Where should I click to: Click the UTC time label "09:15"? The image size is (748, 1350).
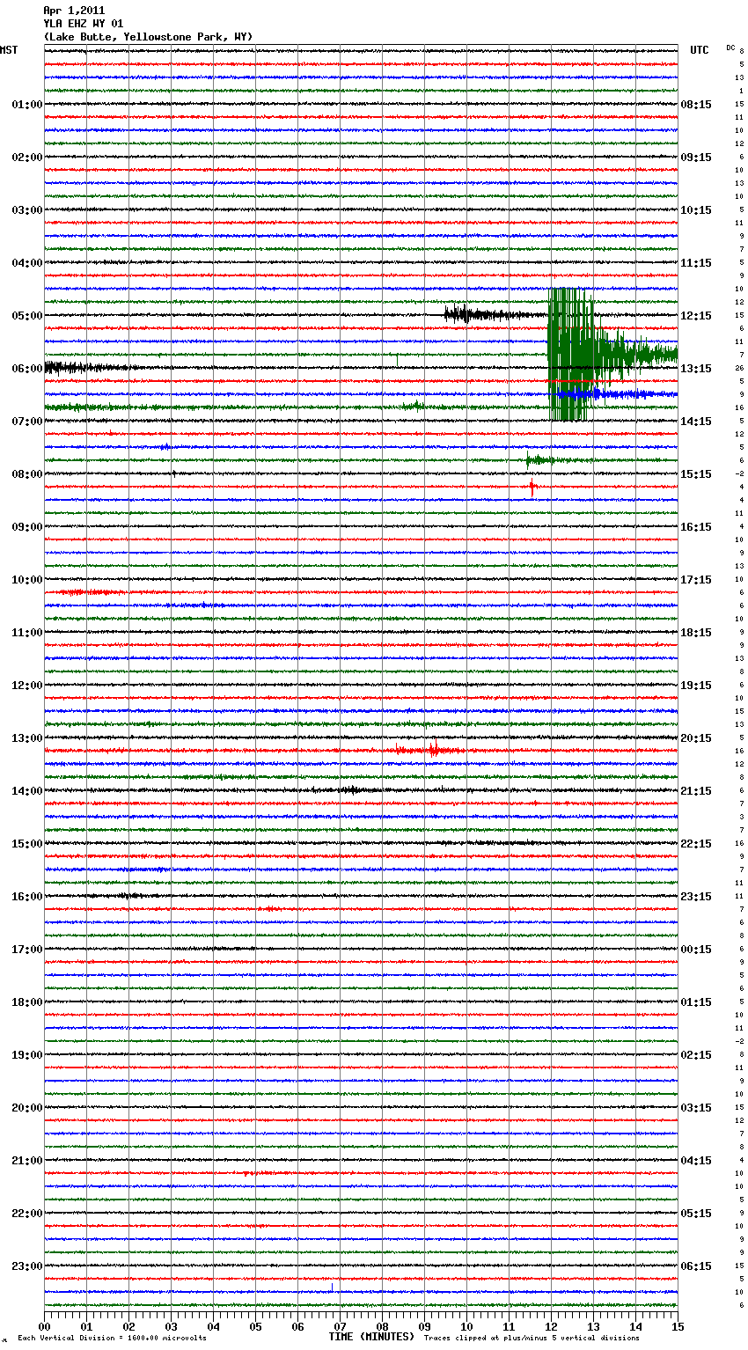[696, 158]
